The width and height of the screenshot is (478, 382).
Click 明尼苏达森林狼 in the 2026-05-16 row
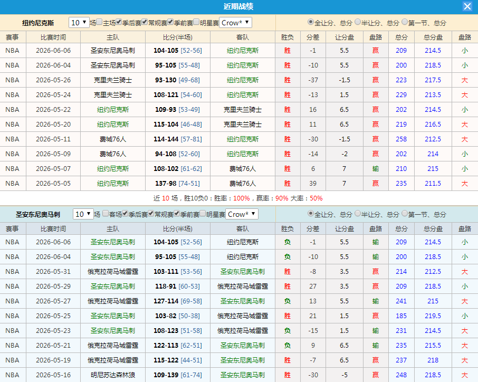pyautogui.click(x=113, y=375)
